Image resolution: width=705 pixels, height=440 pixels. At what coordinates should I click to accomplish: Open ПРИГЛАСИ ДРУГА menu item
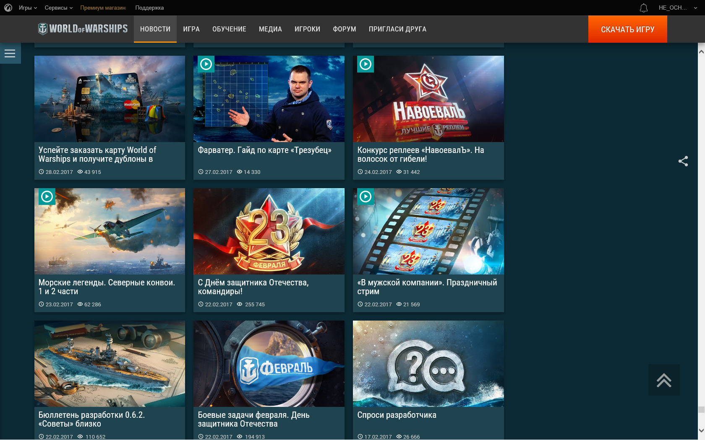coord(397,29)
